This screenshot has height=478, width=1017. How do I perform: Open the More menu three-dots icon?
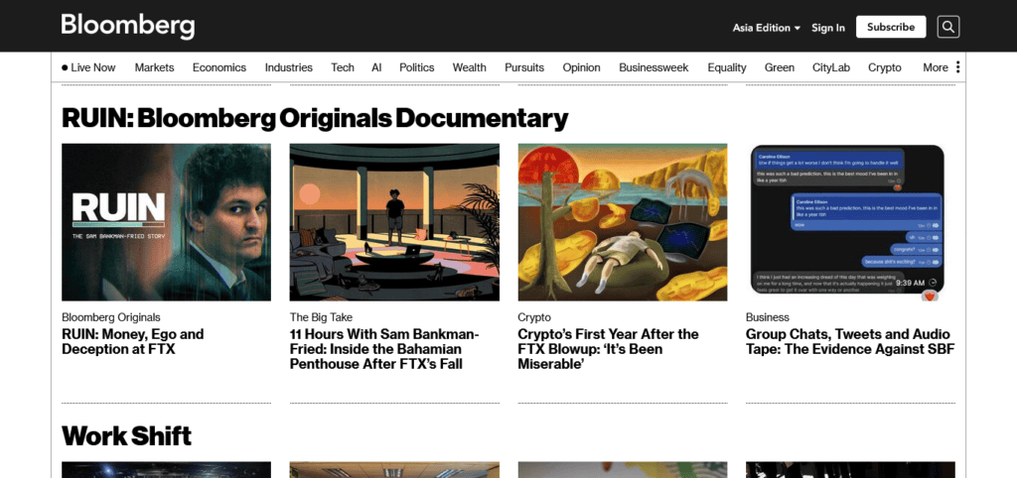pos(957,67)
